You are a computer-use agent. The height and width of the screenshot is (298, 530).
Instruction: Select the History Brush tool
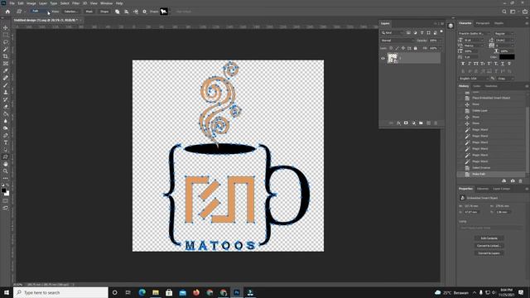click(x=6, y=99)
